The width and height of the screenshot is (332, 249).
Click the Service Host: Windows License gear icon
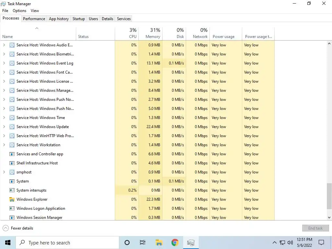coord(12,81)
